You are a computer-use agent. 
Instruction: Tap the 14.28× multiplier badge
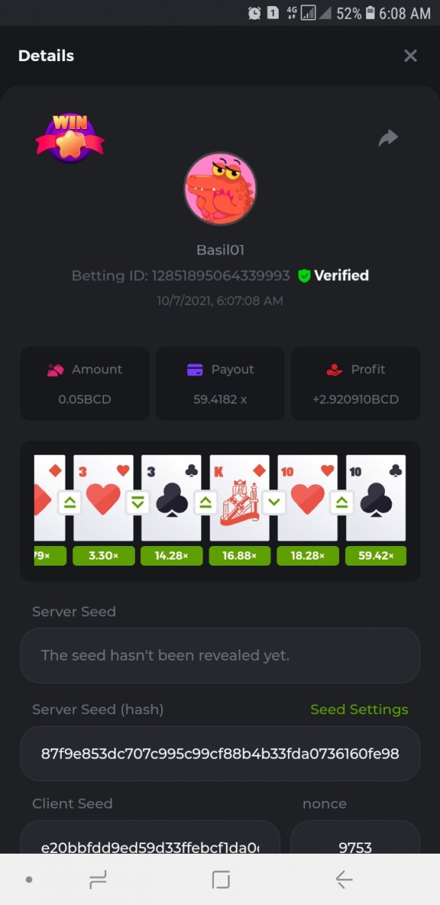[x=171, y=556]
